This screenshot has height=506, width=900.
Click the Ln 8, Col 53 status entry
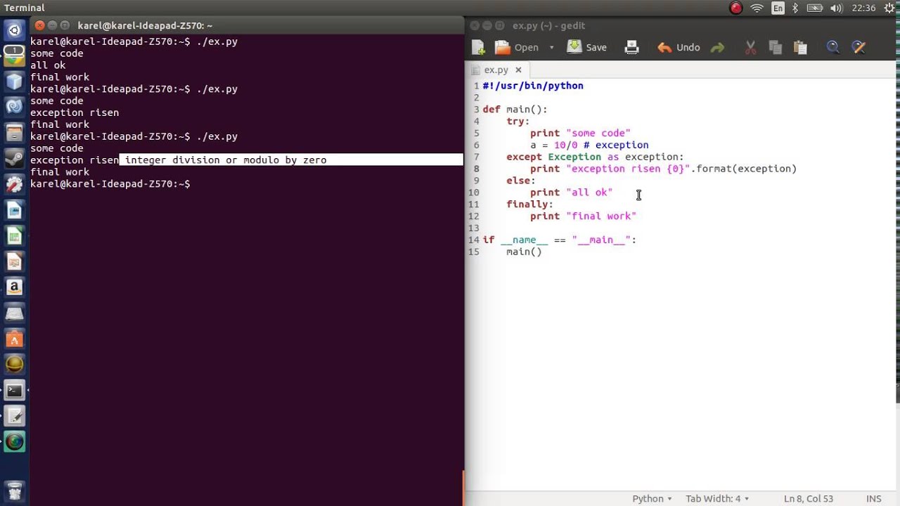[x=809, y=498]
